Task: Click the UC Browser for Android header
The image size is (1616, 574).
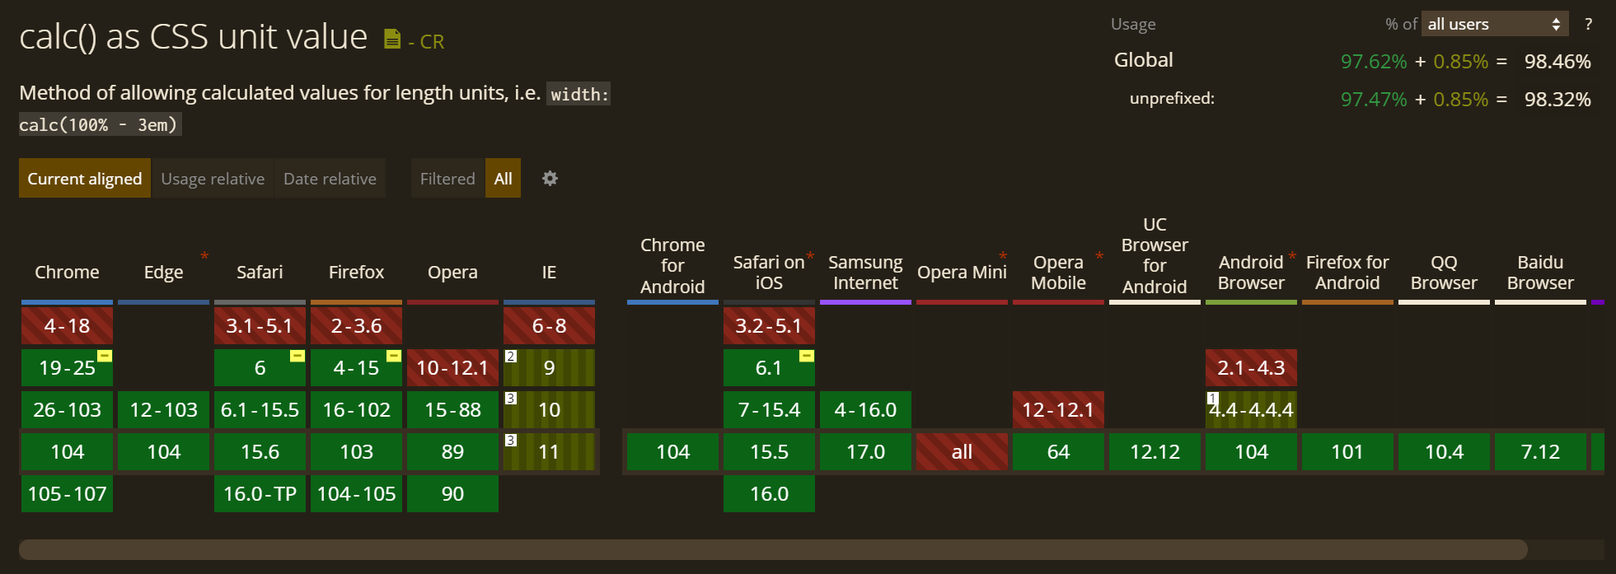Action: pos(1155,255)
